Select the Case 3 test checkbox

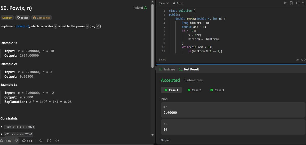[x=212, y=90]
